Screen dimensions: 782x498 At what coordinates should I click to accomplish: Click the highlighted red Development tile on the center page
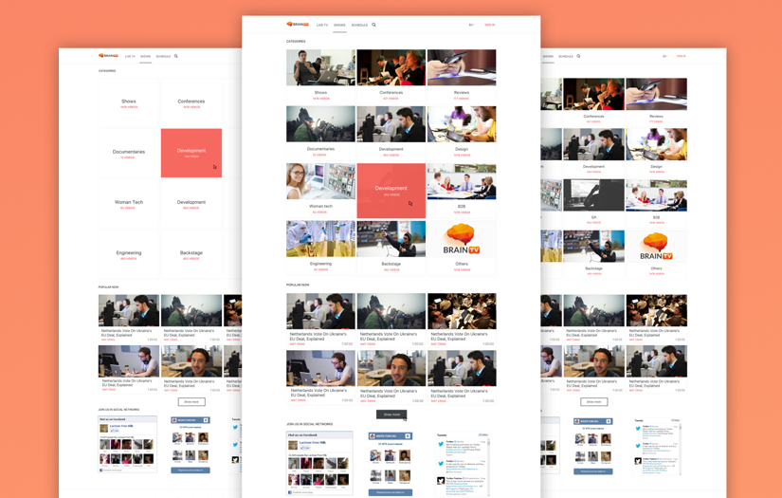(x=391, y=191)
